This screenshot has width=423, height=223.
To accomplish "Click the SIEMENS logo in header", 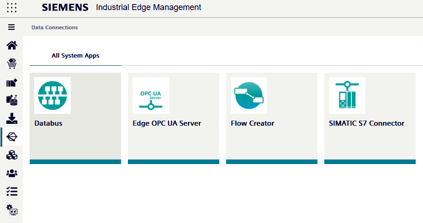I will click(66, 8).
